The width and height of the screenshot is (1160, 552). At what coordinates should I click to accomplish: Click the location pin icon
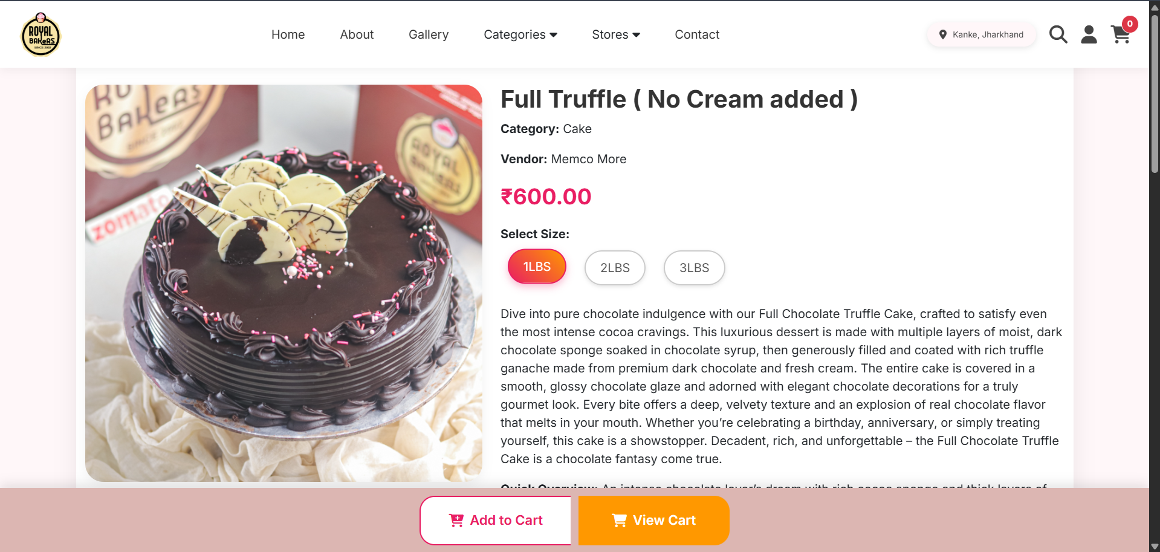(942, 34)
